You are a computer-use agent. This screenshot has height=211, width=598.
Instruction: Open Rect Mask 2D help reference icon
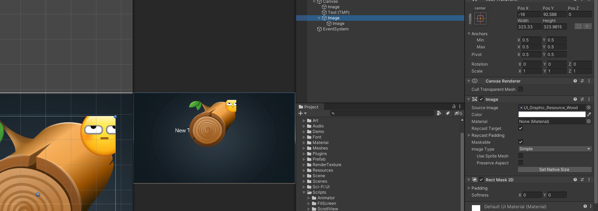pos(575,180)
